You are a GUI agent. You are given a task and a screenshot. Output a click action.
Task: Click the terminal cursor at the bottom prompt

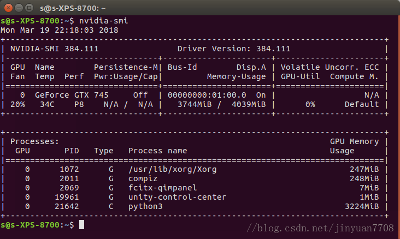(81, 225)
